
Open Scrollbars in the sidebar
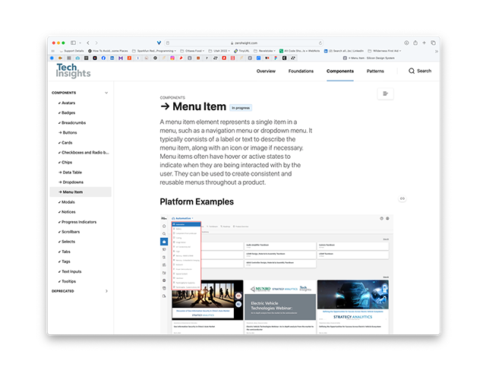tap(69, 232)
